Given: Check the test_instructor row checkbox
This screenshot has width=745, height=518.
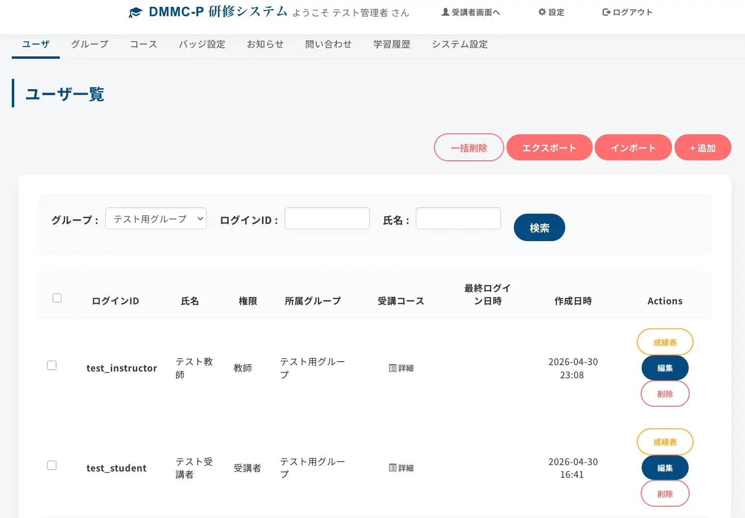Looking at the screenshot, I should (52, 366).
